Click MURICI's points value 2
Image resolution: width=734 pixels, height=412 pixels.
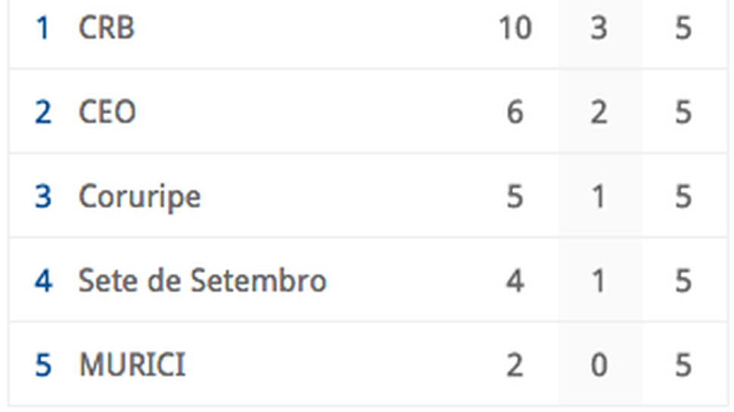[515, 365]
